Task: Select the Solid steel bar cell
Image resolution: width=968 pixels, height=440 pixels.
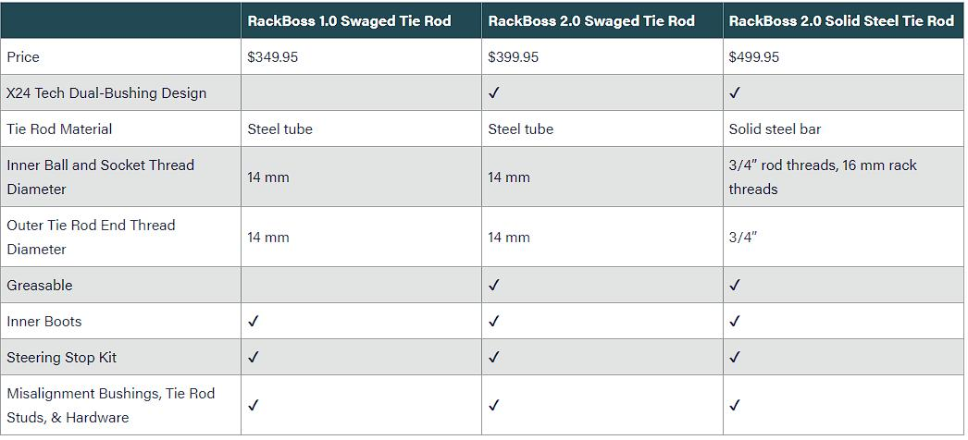Action: coord(775,129)
